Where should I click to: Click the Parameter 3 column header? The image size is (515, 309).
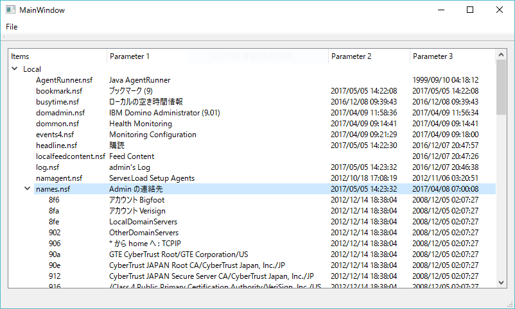453,56
